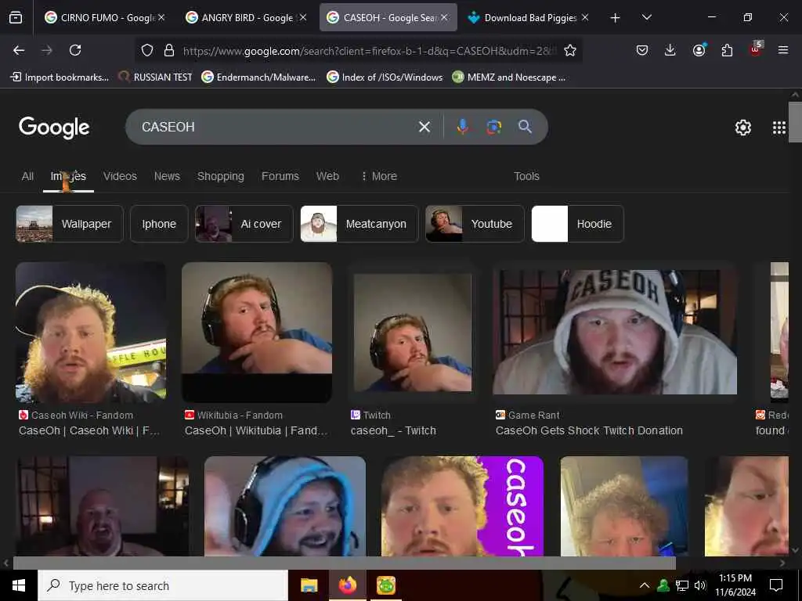Click the forward navigation arrow
Viewport: 802px width, 601px height.
[46, 50]
